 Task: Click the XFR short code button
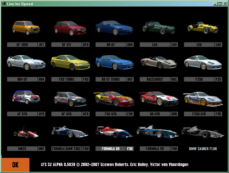point(86,114)
